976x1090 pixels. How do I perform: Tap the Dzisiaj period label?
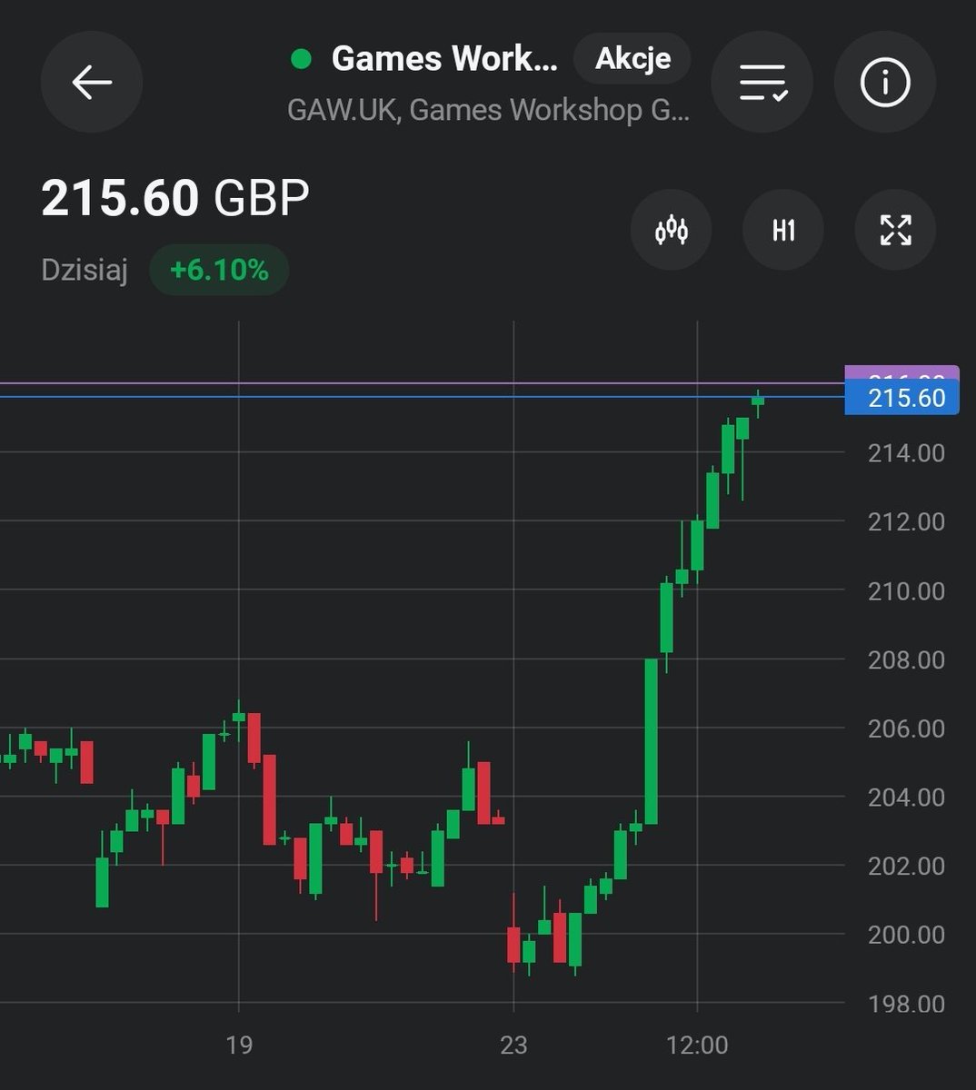(x=85, y=270)
